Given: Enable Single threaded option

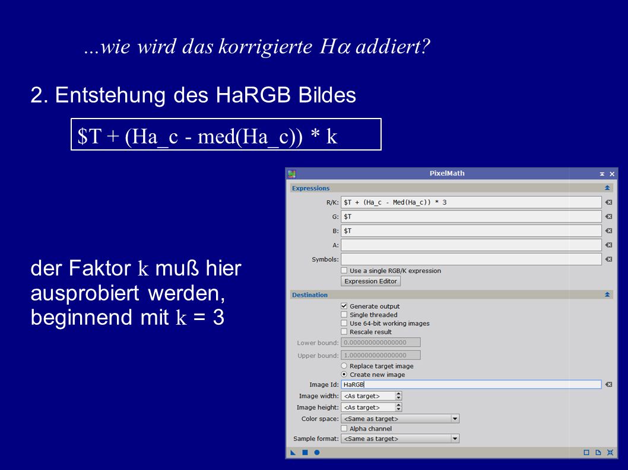Looking at the screenshot, I should pyautogui.click(x=344, y=315).
